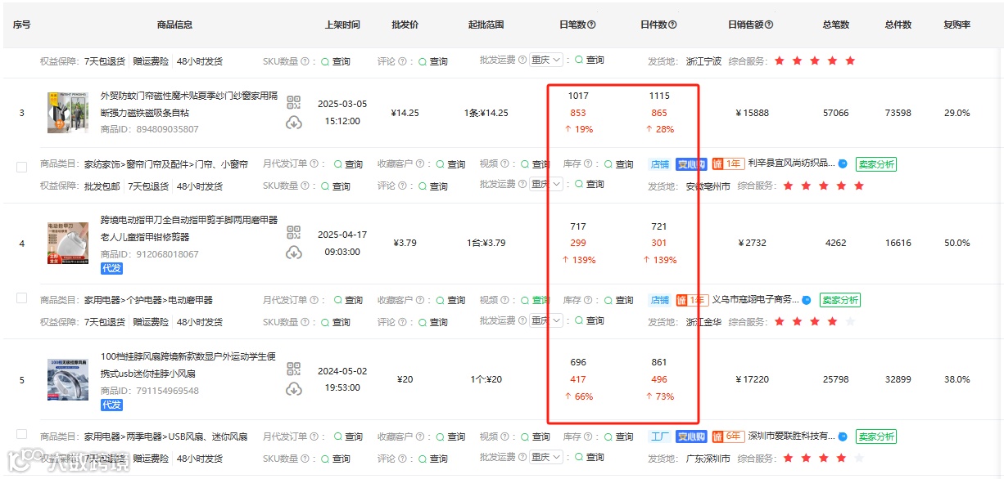Open seller link 义乌市寇翊电子商务
Viewport: 1004px width, 479px height.
tap(756, 300)
